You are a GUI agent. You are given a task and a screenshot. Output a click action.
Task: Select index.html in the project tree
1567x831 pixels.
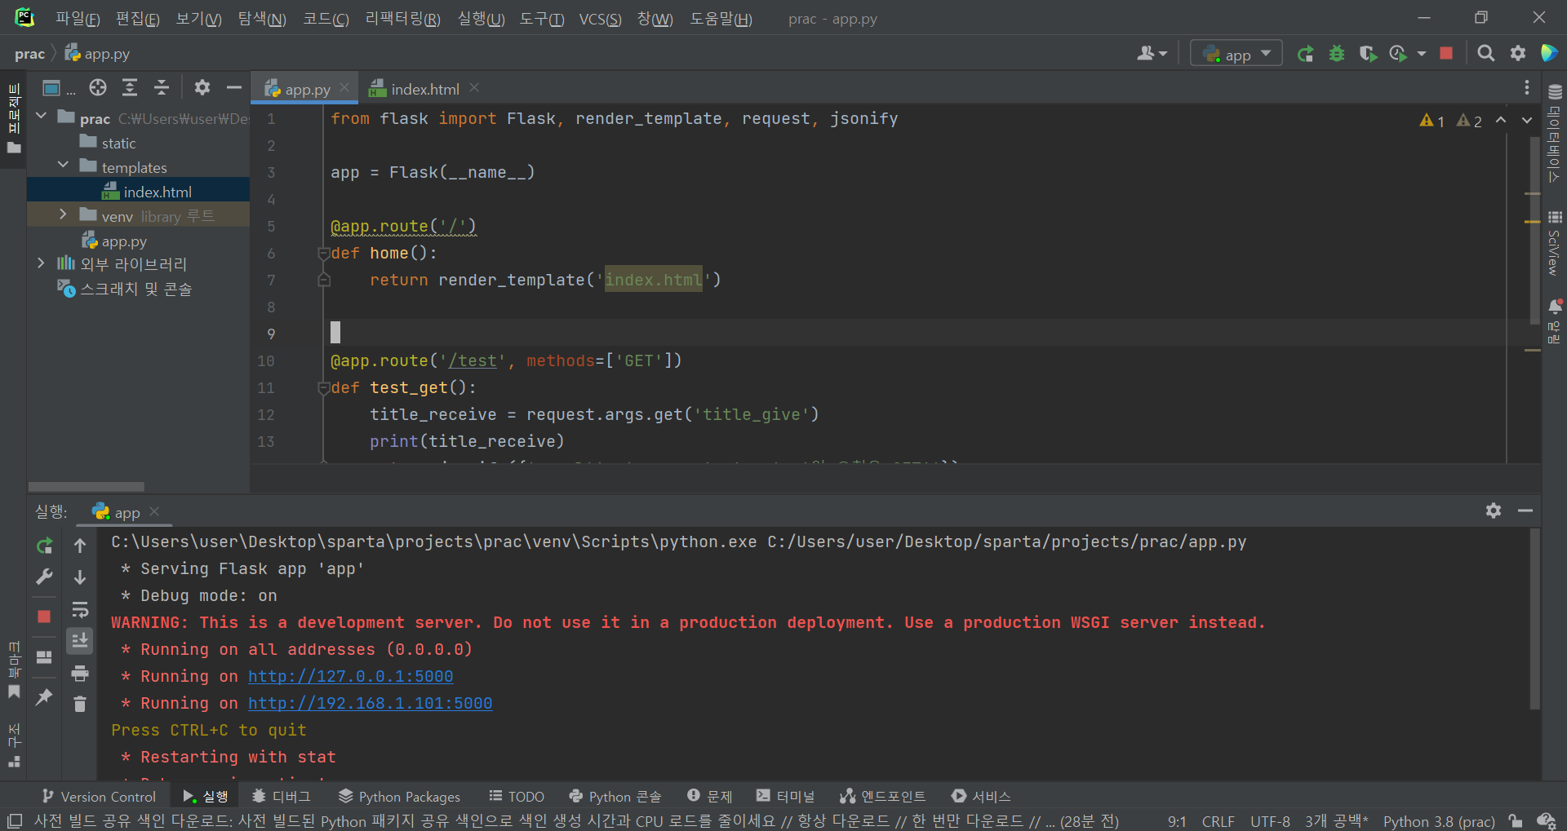click(x=158, y=192)
